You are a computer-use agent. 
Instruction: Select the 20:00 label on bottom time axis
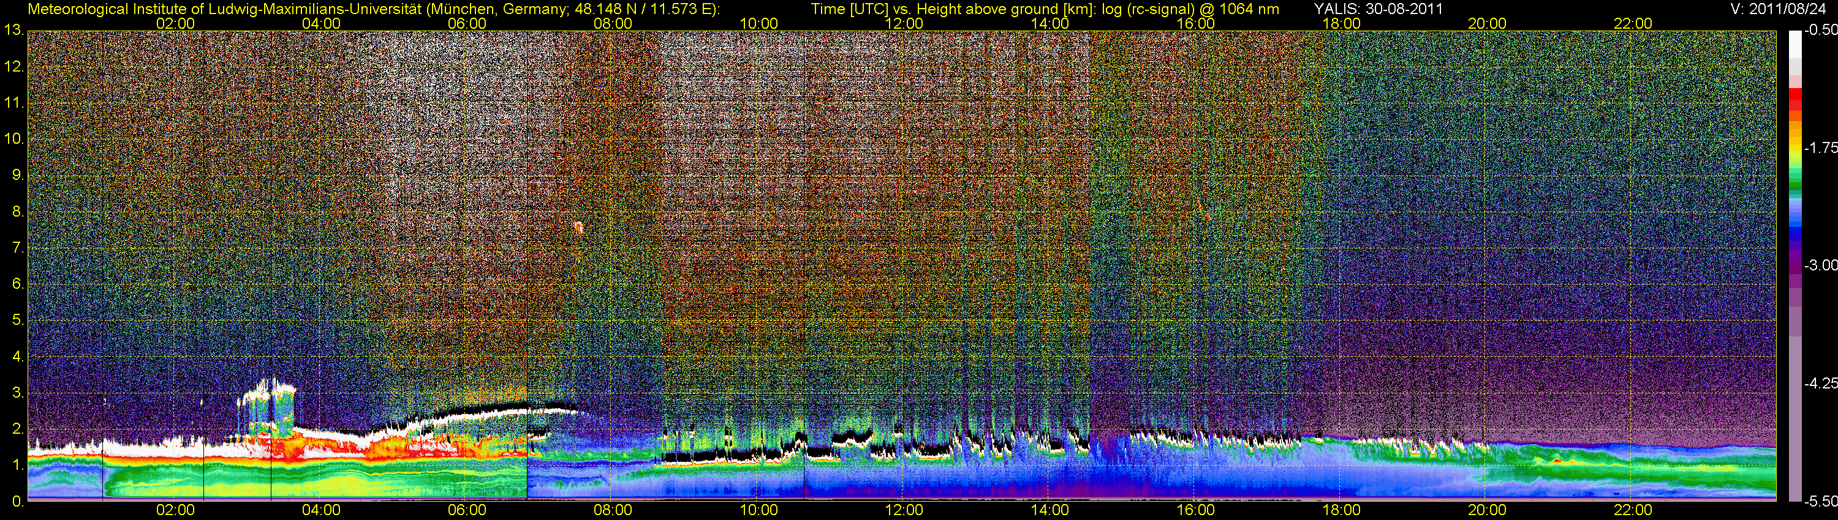pyautogui.click(x=1487, y=510)
